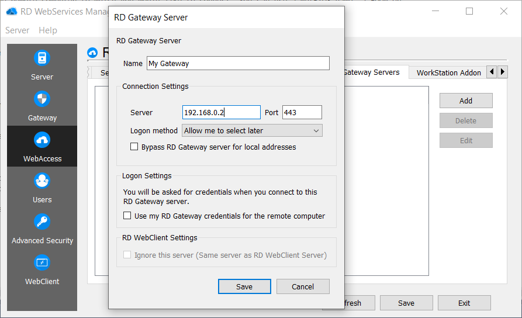Click the blue cloud icon beside page heading

pos(92,53)
